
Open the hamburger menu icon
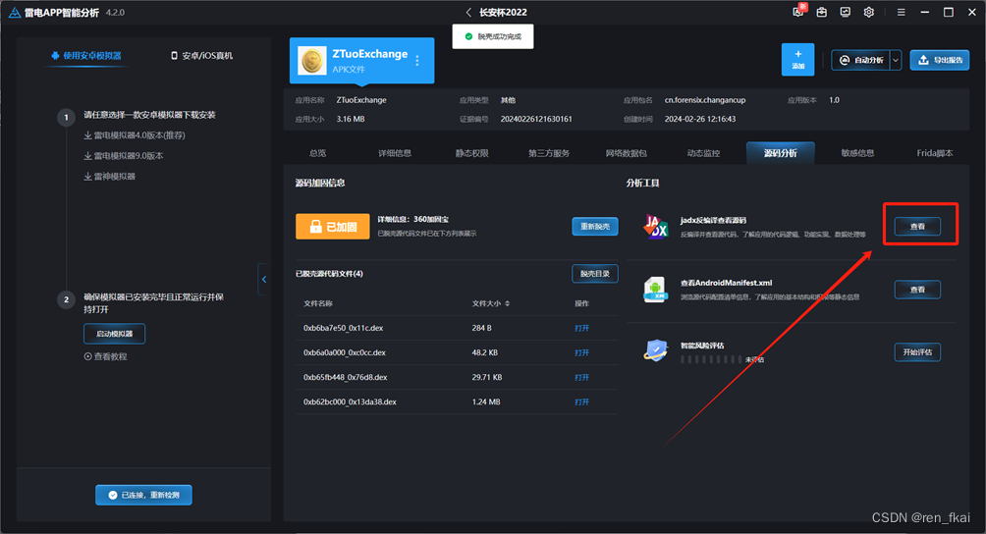click(x=902, y=12)
